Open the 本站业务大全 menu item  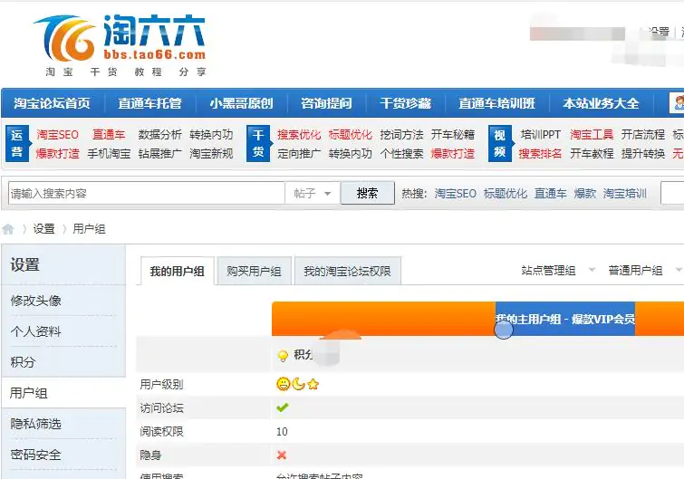(602, 103)
